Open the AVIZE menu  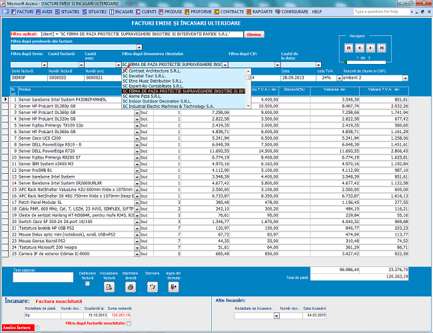pyautogui.click(x=44, y=12)
